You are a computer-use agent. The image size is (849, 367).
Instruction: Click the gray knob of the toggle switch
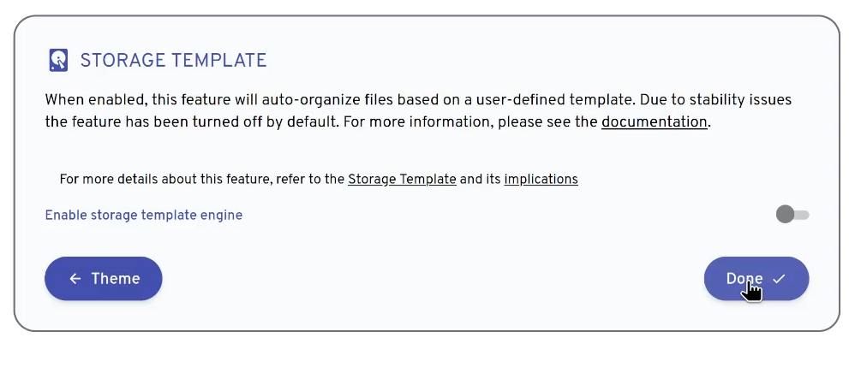click(x=785, y=215)
